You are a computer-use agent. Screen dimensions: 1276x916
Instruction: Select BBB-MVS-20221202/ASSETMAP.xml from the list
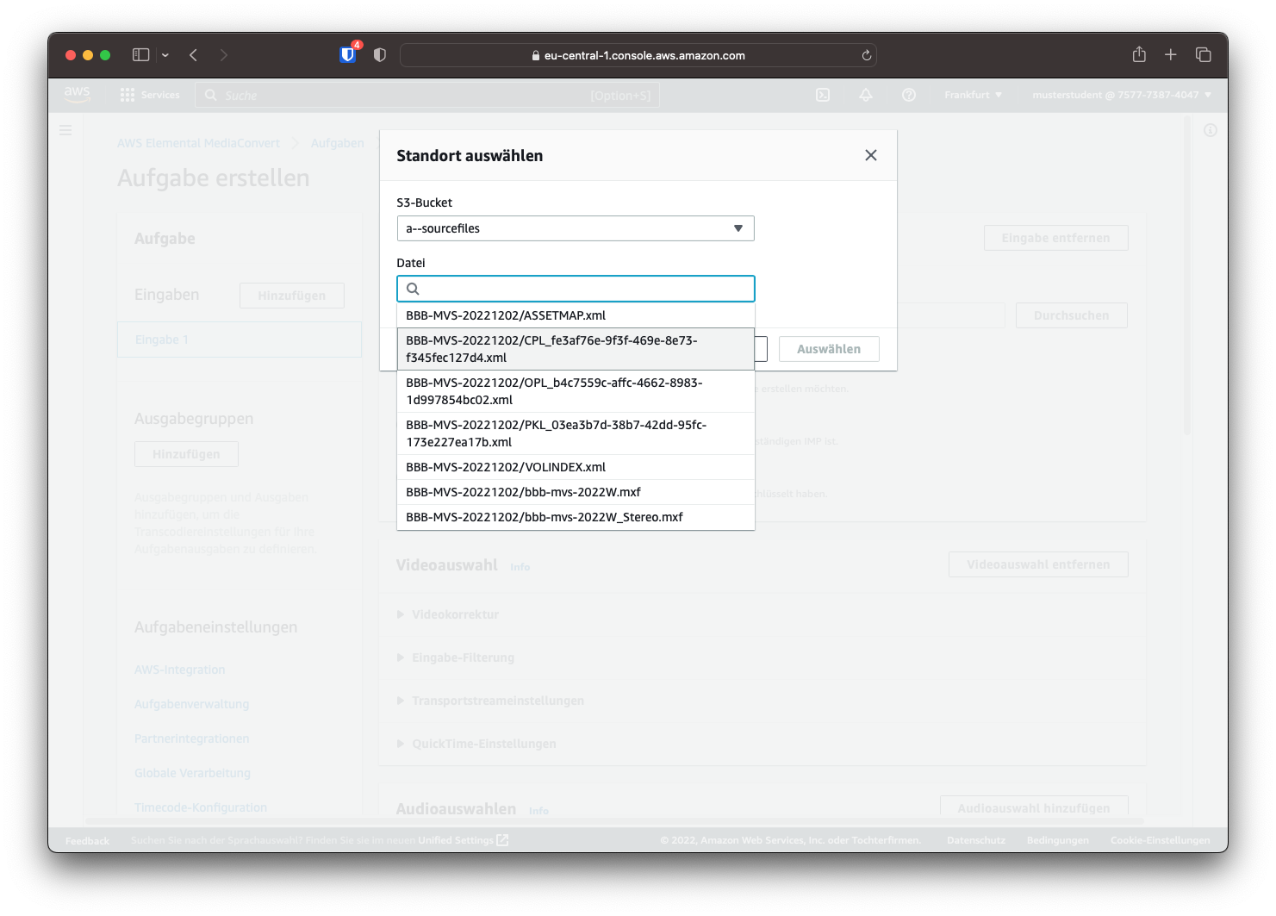[576, 315]
